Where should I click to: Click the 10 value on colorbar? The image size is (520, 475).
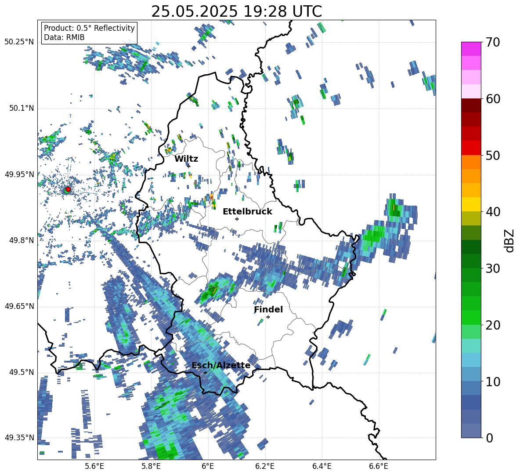coord(493,382)
